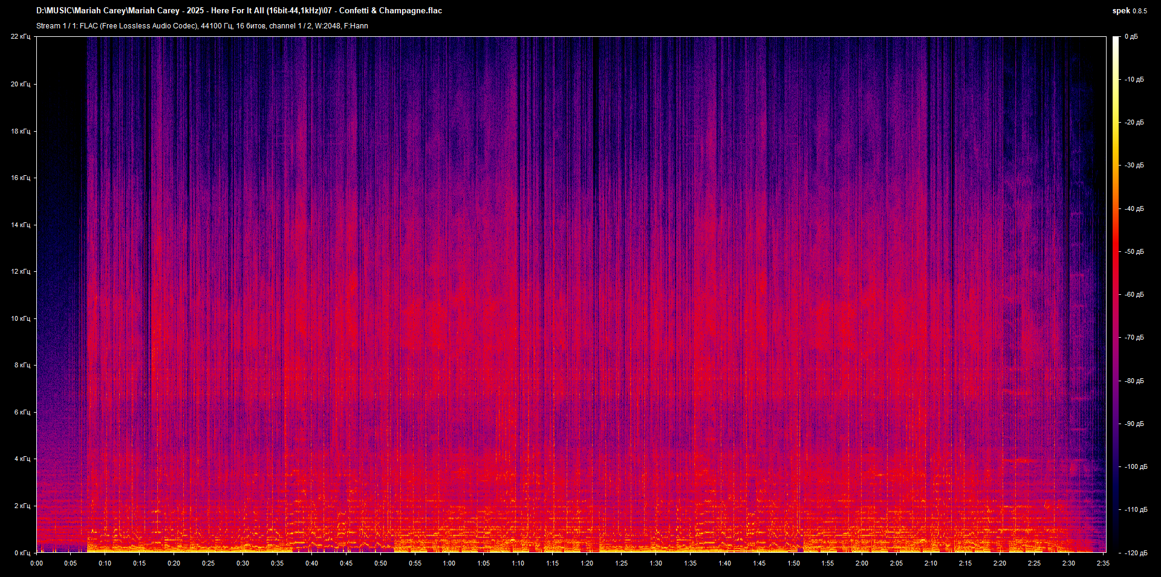Click the '0:20' time axis label
The height and width of the screenshot is (577, 1161).
[174, 563]
